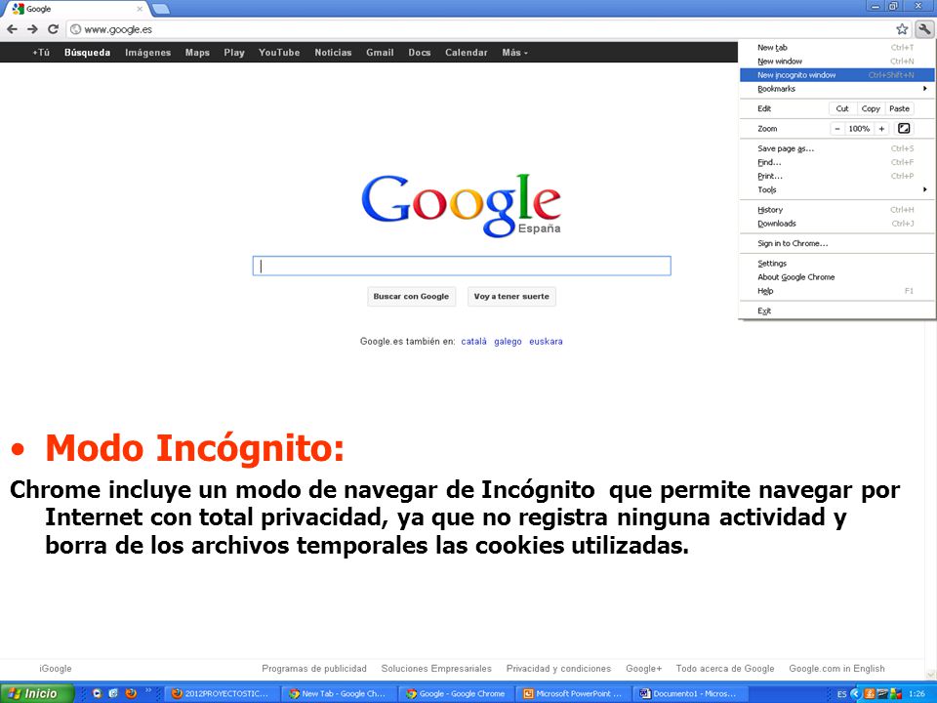
Task: Open Play in the Google bar
Action: pos(234,53)
